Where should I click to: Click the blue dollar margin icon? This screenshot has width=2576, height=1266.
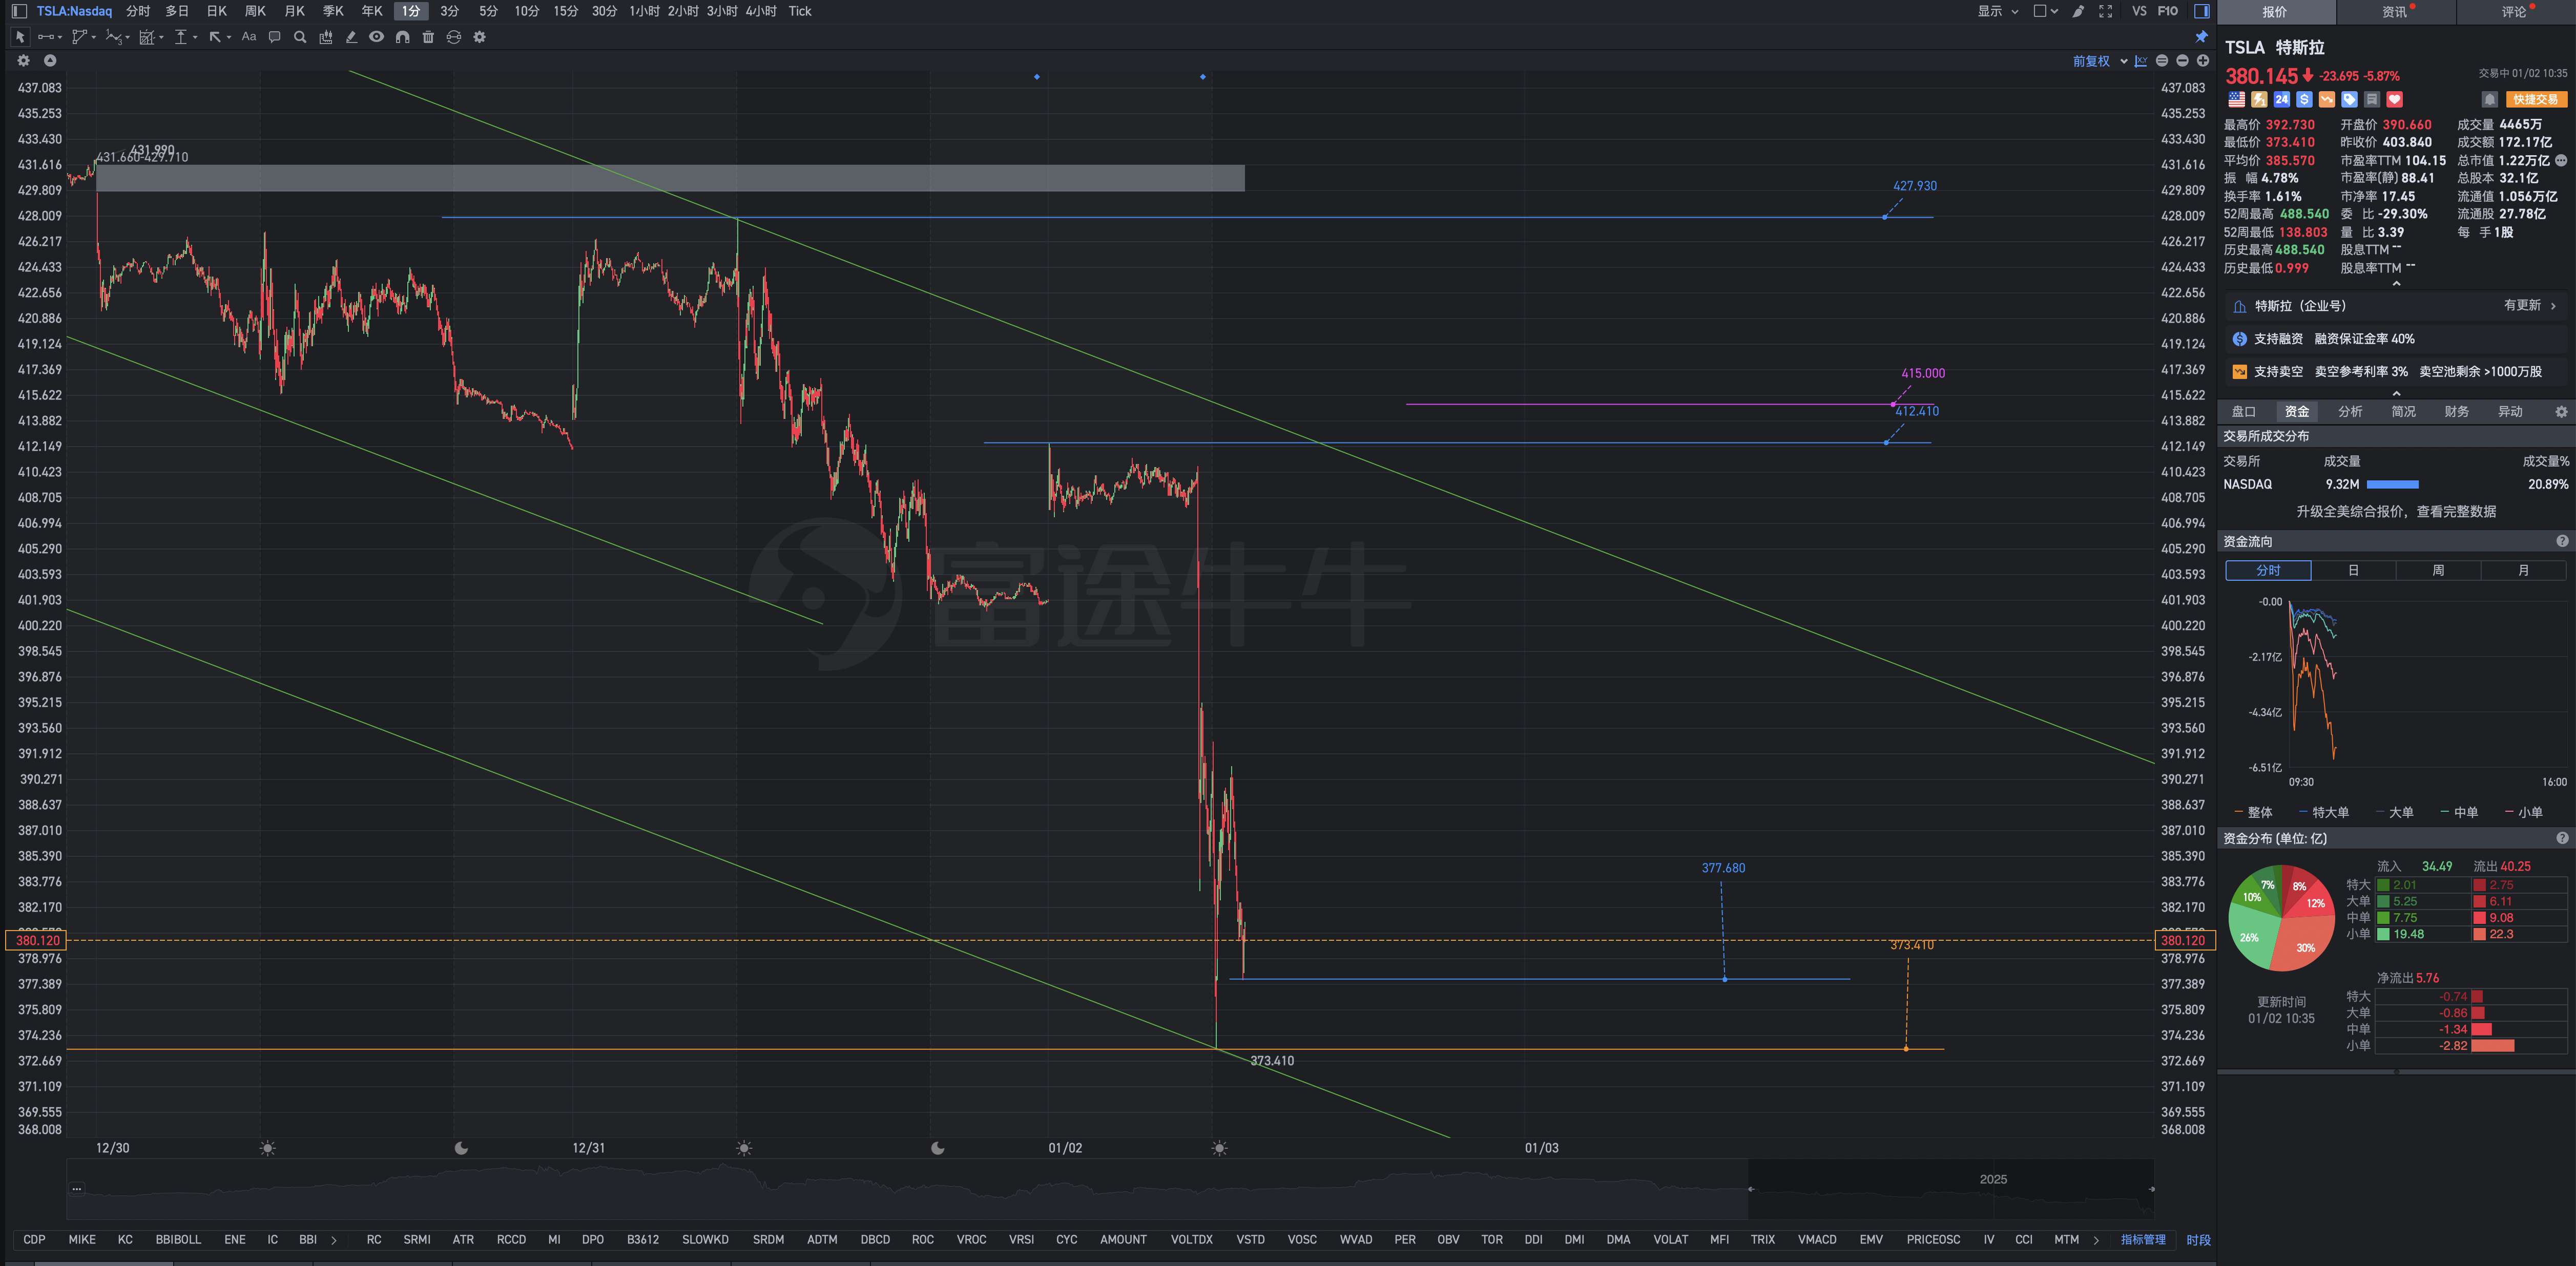click(2304, 100)
